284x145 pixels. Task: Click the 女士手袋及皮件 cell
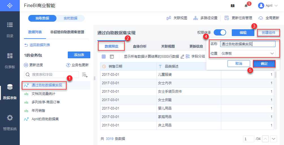pos(189,92)
